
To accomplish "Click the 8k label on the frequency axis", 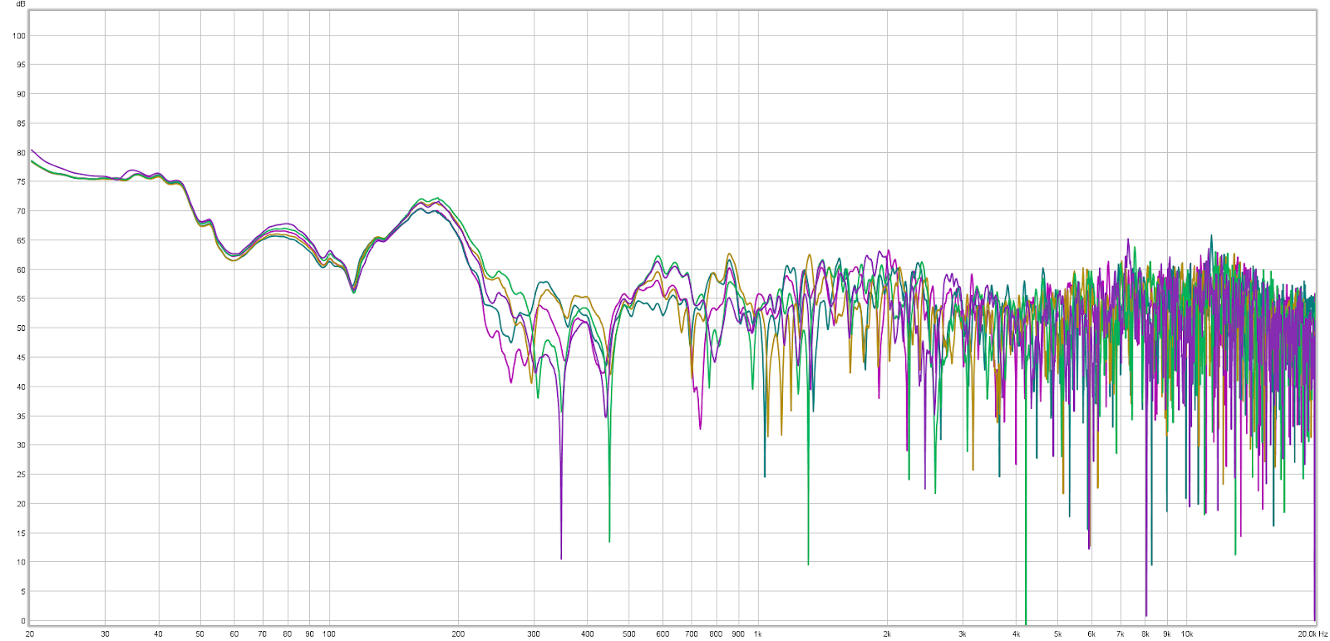I will (1145, 634).
